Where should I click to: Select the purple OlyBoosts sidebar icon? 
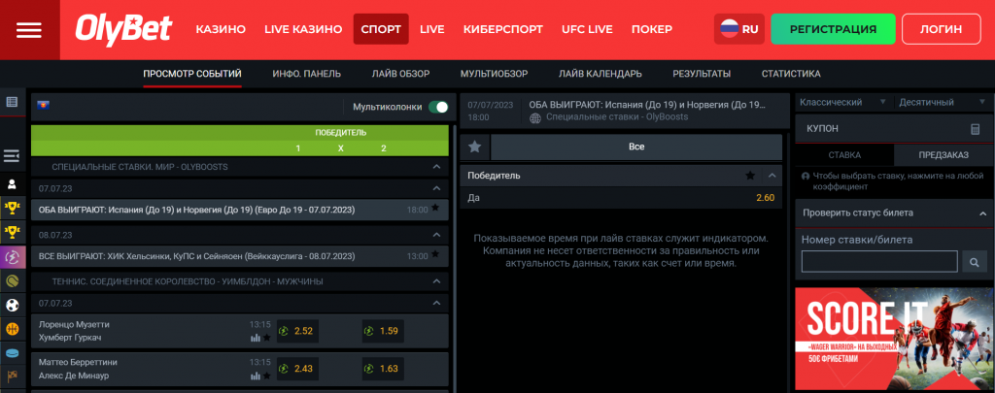click(x=12, y=257)
